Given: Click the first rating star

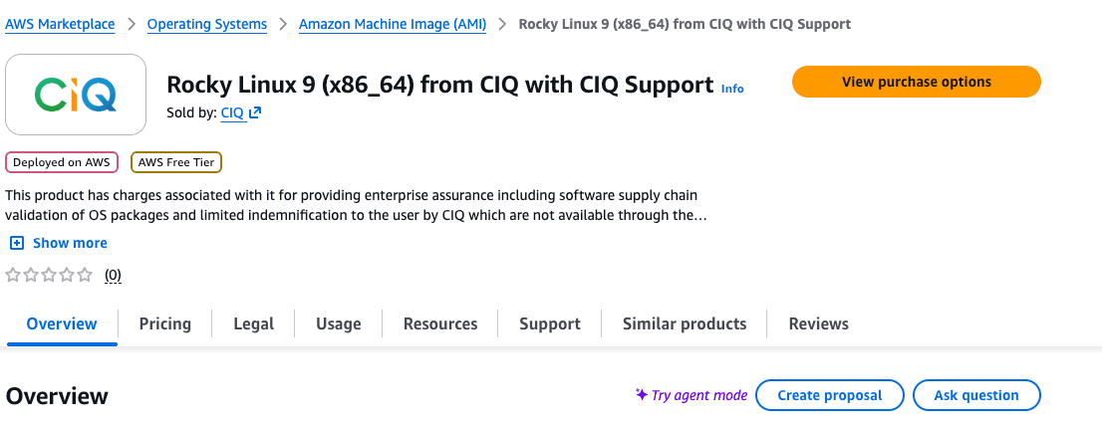Looking at the screenshot, I should (x=13, y=275).
